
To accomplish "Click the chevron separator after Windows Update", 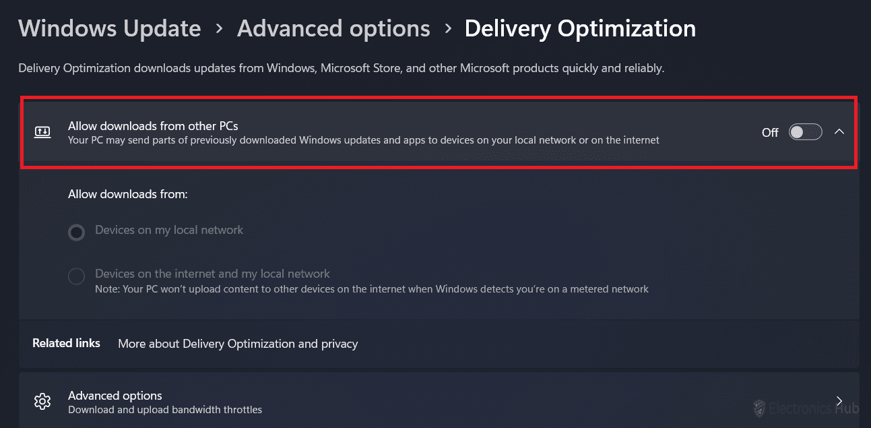I will pos(219,28).
